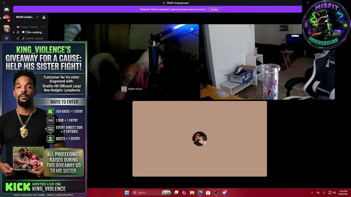Screen dimensions: 351x197
Task: Open the purple server folder icon
Action: pos(7,38)
